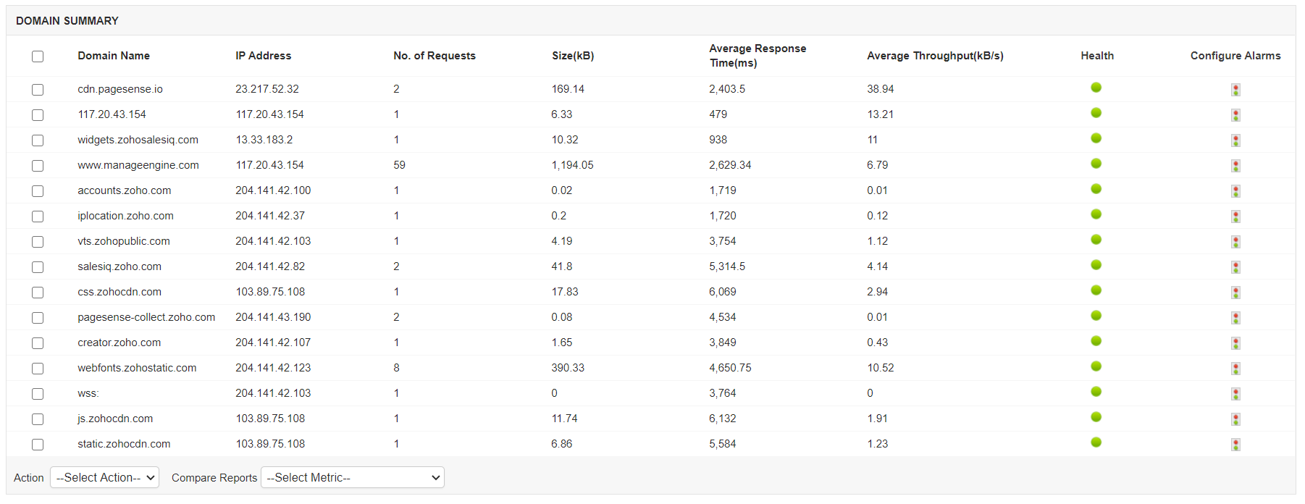The height and width of the screenshot is (504, 1305).
Task: Click green health indicator for css.zohocdn.com
Action: point(1096,290)
